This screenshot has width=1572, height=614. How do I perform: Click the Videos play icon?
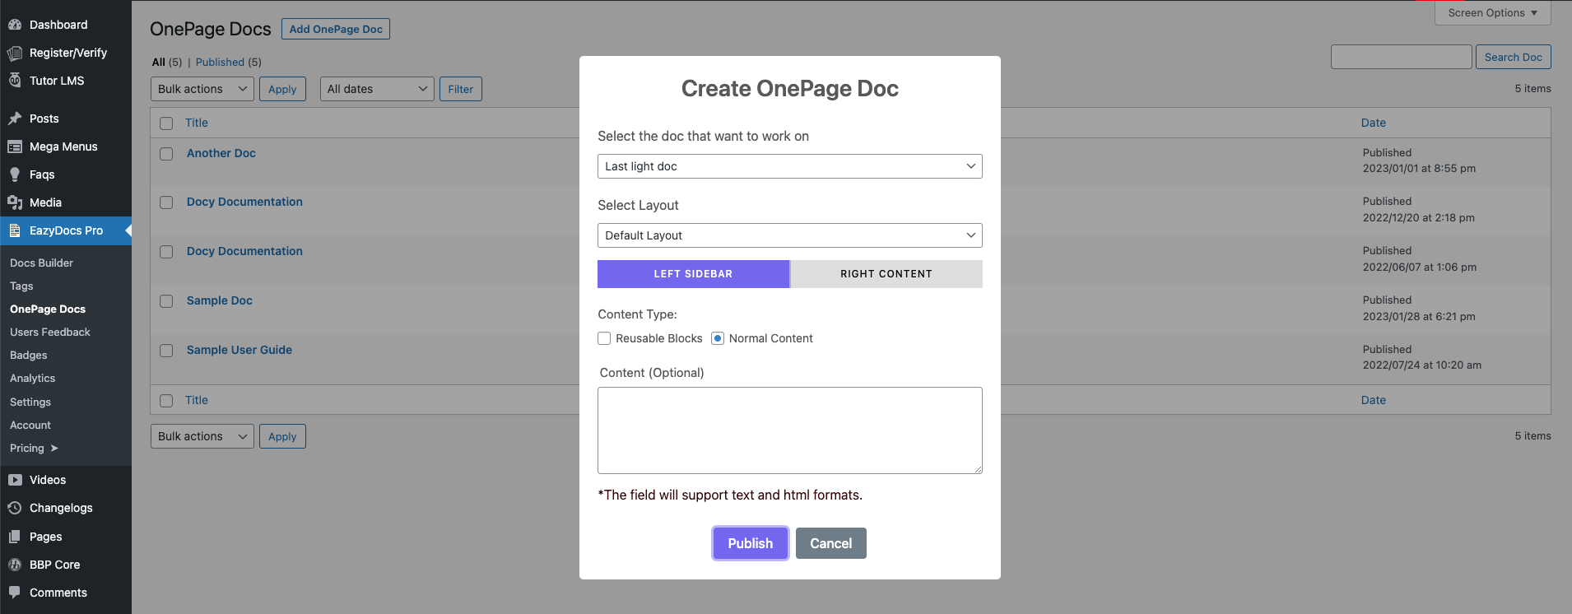pyautogui.click(x=15, y=480)
